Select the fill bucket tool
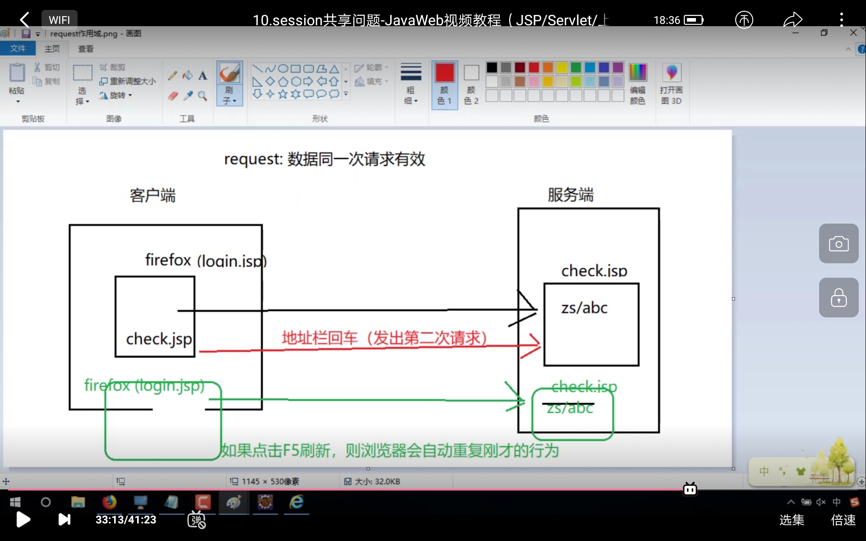Screen dimensions: 866x541 [x=188, y=76]
